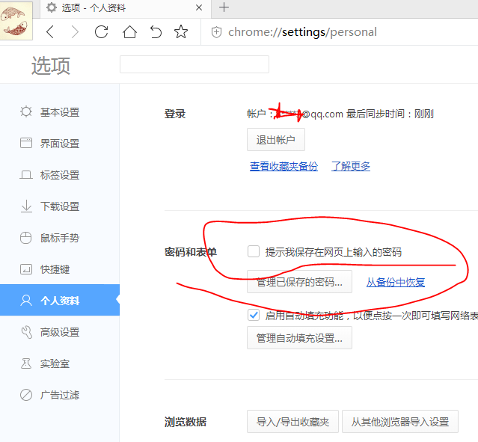
Task: Reload the page with refresh icon
Action: click(101, 31)
